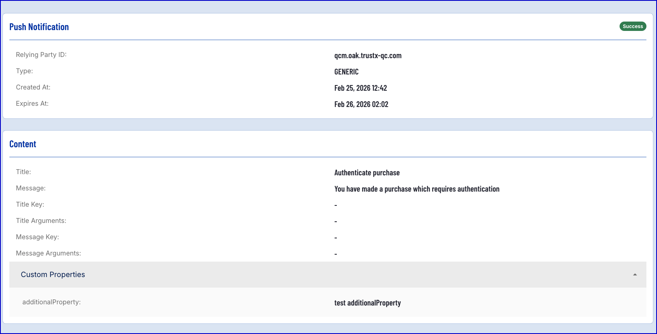This screenshot has height=334, width=657.
Task: Click the Created At date value
Action: (x=360, y=88)
